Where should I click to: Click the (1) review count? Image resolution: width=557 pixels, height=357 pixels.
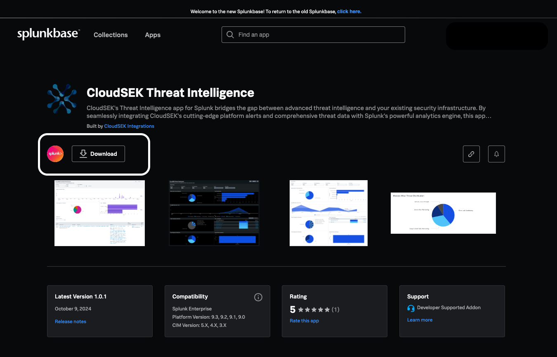(335, 310)
